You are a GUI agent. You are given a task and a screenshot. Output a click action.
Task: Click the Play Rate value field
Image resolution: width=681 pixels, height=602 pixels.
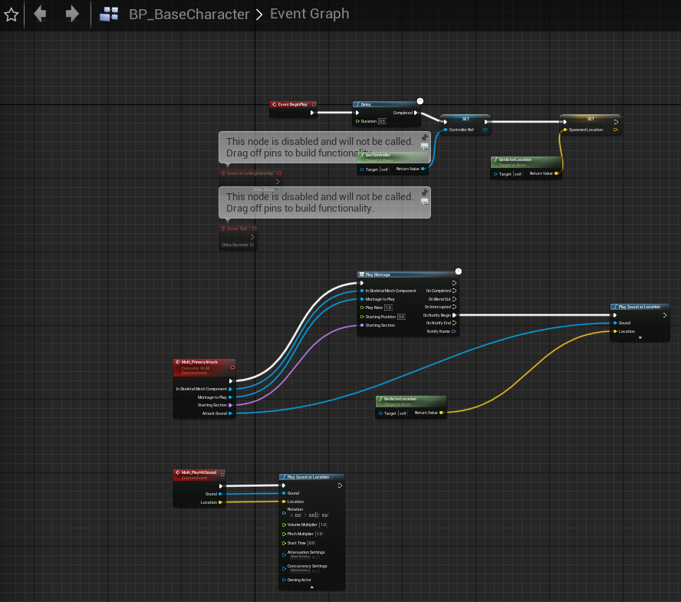[388, 308]
